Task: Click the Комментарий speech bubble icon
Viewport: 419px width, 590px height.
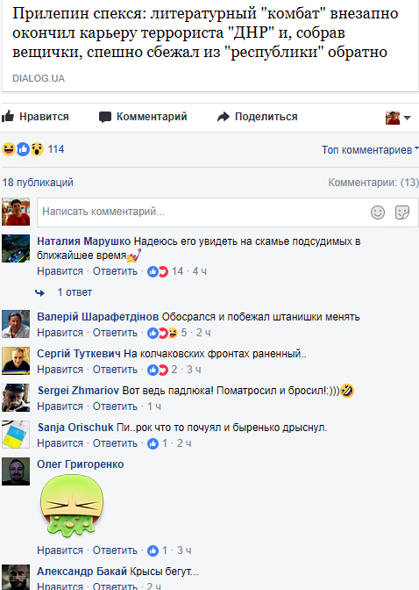Action: pyautogui.click(x=105, y=117)
